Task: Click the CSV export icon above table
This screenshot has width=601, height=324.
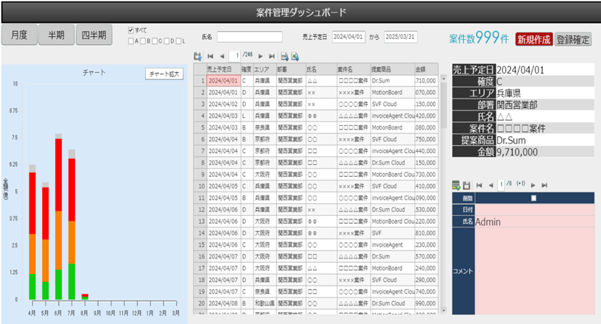Action: (x=284, y=56)
